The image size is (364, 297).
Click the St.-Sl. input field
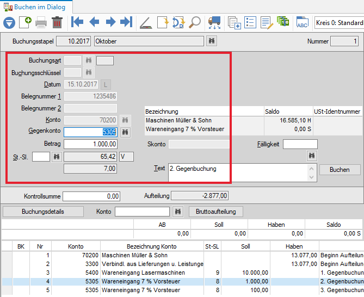(41, 157)
